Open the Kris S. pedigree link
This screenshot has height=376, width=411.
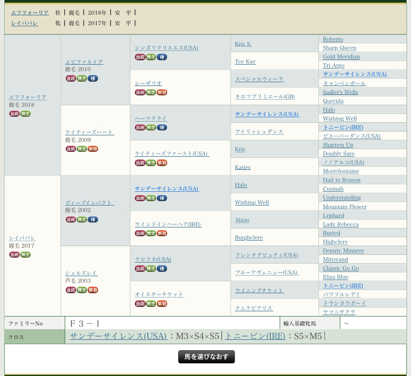point(243,44)
